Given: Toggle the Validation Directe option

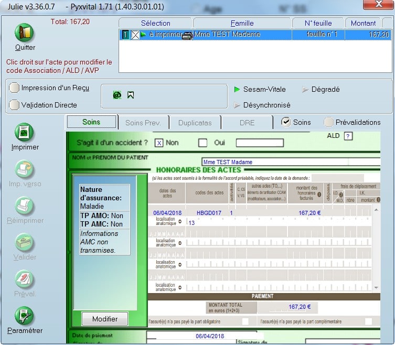Looking at the screenshot, I should tap(15, 105).
